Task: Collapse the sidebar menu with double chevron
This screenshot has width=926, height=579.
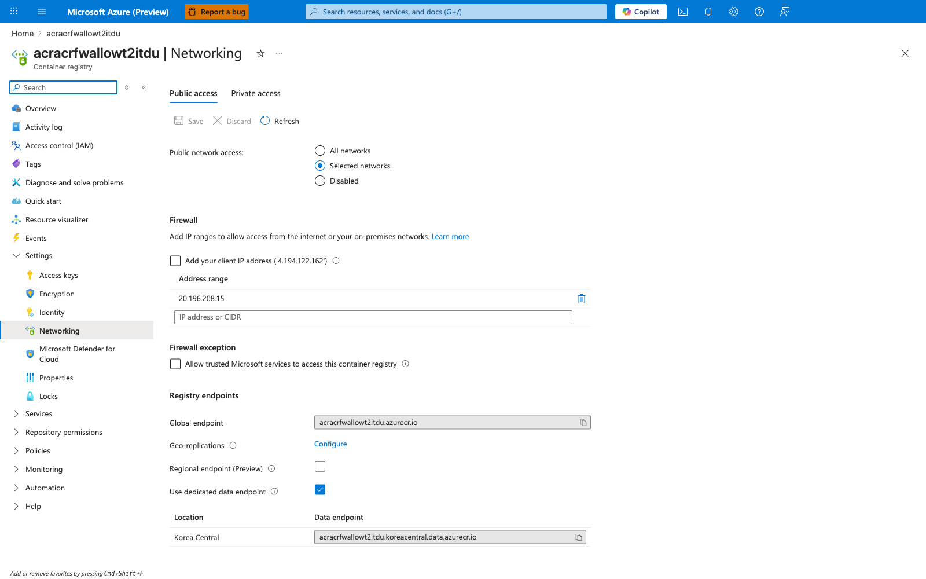Action: click(144, 87)
